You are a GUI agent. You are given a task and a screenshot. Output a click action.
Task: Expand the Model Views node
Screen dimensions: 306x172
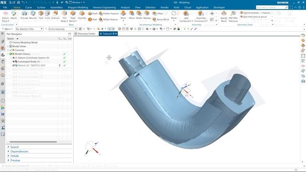[x=8, y=46]
